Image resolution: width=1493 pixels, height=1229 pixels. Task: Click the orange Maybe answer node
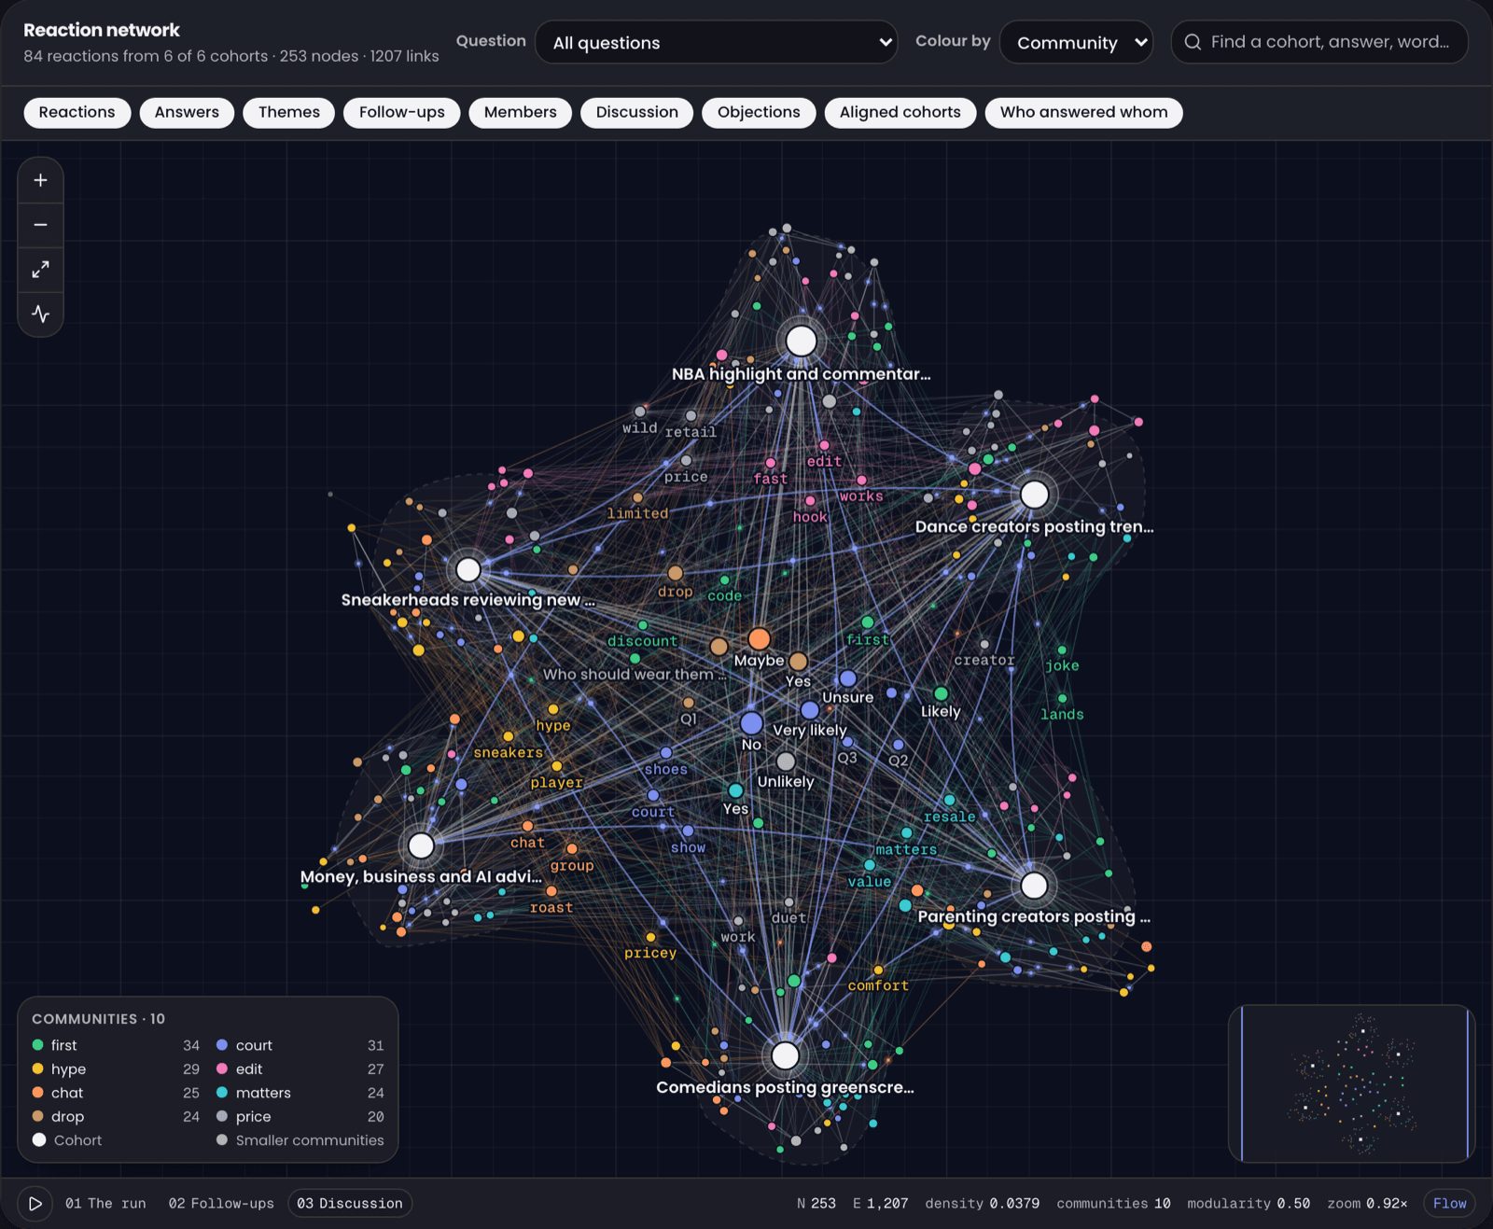pyautogui.click(x=759, y=639)
